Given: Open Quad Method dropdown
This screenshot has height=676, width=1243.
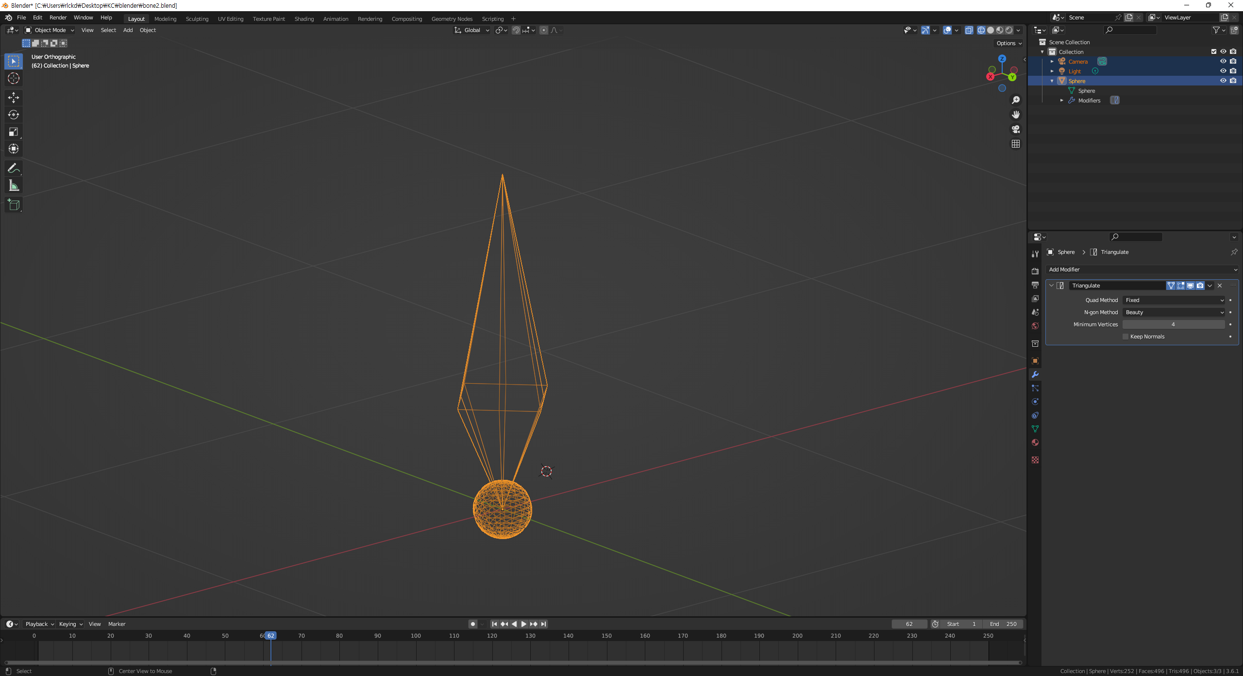Looking at the screenshot, I should point(1174,300).
